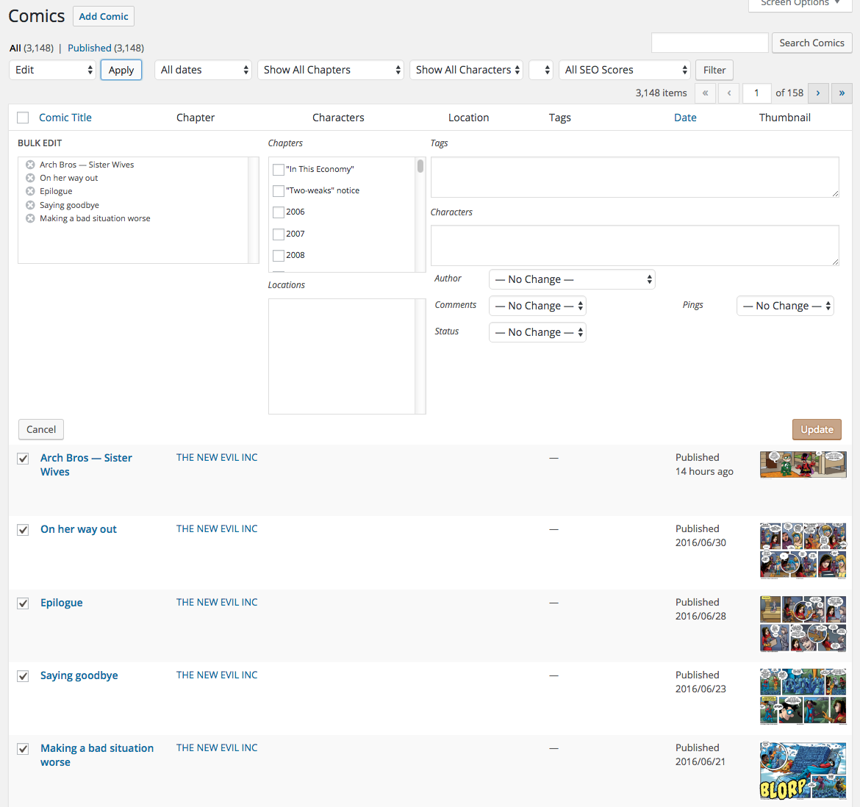Viewport: 860px width, 807px height.
Task: Uncheck the 'Epilogue' comic row checkbox
Action: click(24, 603)
